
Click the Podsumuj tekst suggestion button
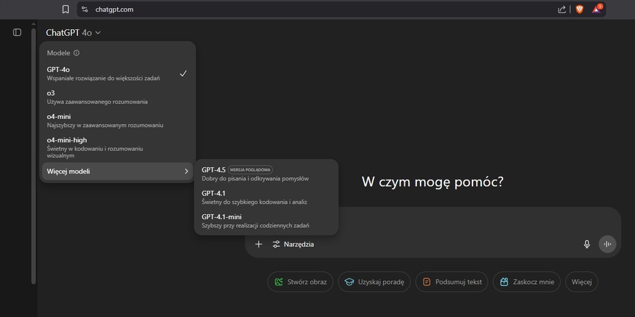pyautogui.click(x=451, y=282)
